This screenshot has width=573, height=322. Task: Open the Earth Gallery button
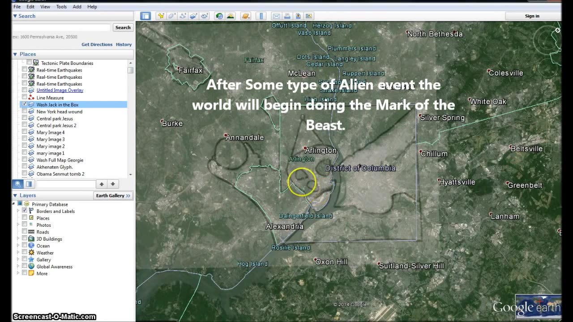tap(113, 195)
